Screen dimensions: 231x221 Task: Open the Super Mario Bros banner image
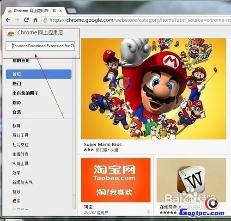[x=153, y=89]
